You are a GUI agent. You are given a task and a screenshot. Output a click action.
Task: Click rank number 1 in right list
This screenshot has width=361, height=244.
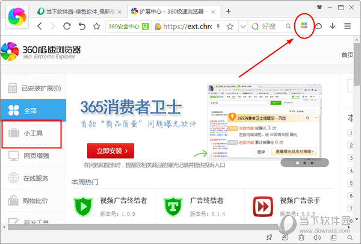(x=351, y=133)
